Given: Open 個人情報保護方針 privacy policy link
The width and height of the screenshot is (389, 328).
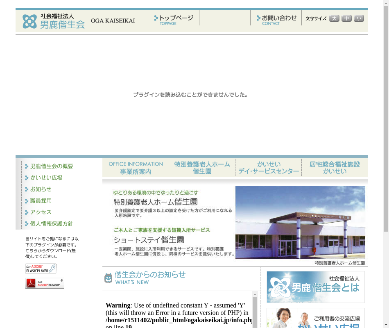Looking at the screenshot, I should (x=51, y=224).
